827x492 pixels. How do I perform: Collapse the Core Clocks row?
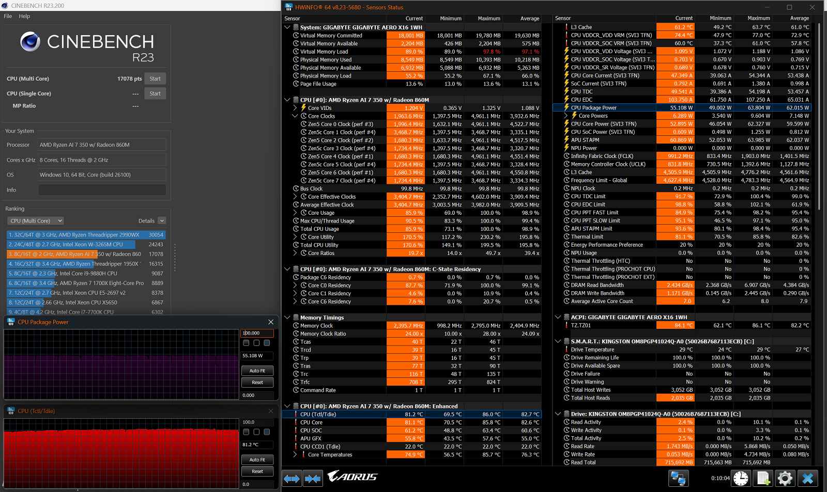tap(295, 116)
